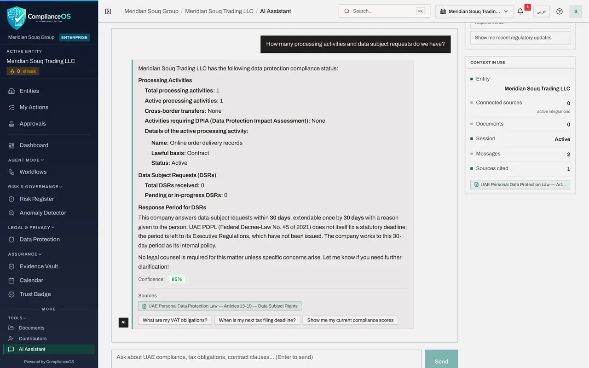Viewport: 589px width, 368px height.
Task: Open the notifications bell icon
Action: coord(520,11)
